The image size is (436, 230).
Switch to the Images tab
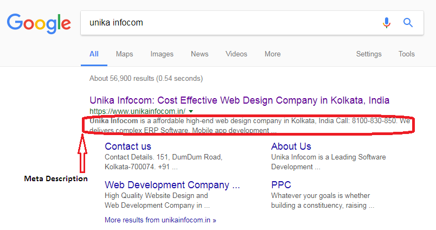162,54
